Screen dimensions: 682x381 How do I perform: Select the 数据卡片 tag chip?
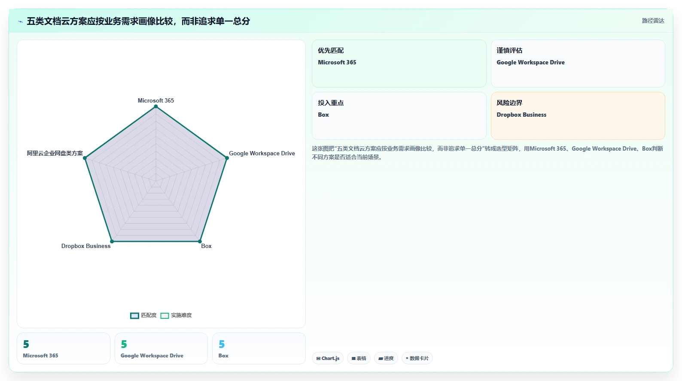tap(417, 358)
